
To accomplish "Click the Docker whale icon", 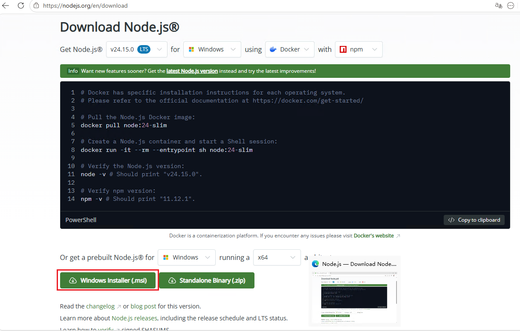I will point(273,49).
